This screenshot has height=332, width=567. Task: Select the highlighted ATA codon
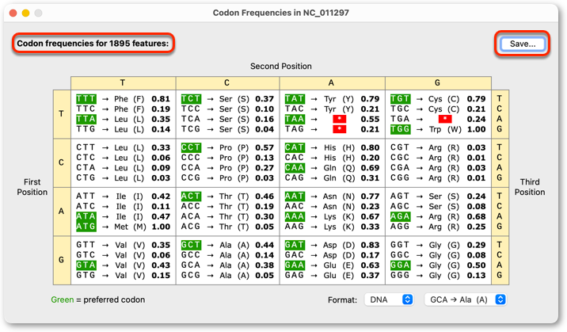pos(86,216)
